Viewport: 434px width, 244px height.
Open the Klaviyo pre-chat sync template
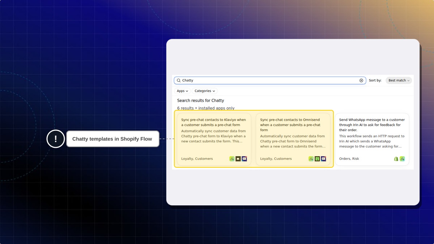(214, 140)
